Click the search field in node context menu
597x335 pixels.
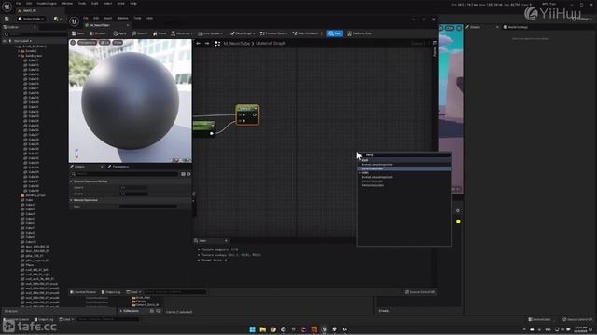[x=407, y=155]
